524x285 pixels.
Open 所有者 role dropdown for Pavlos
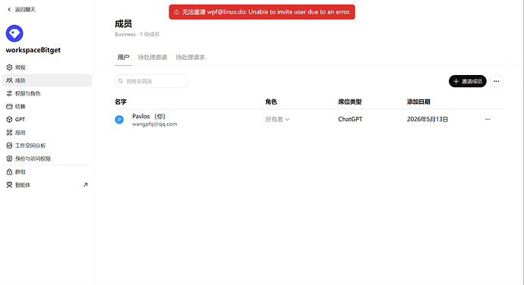click(x=277, y=119)
